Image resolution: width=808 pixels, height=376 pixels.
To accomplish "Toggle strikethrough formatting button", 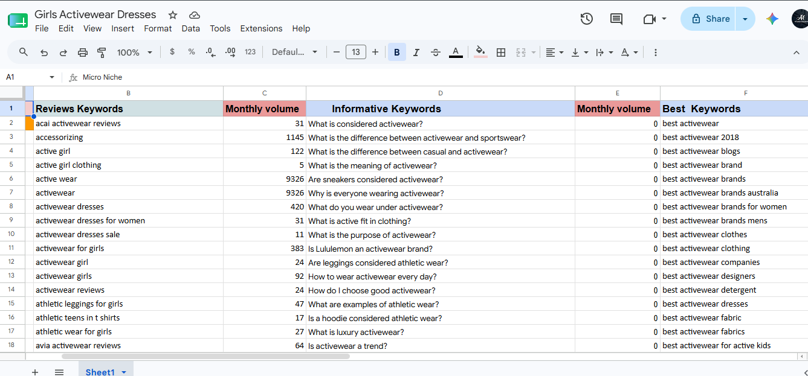I will [436, 53].
